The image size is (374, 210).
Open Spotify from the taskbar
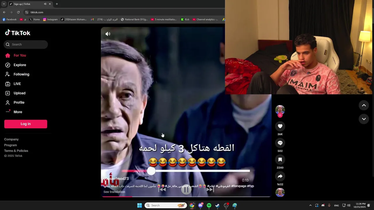(209, 205)
